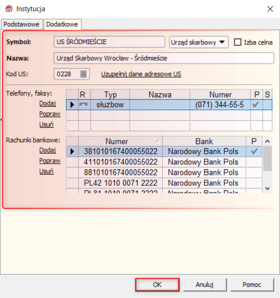
Task: Click the P column header in bank accounts table
Action: pos(254,141)
